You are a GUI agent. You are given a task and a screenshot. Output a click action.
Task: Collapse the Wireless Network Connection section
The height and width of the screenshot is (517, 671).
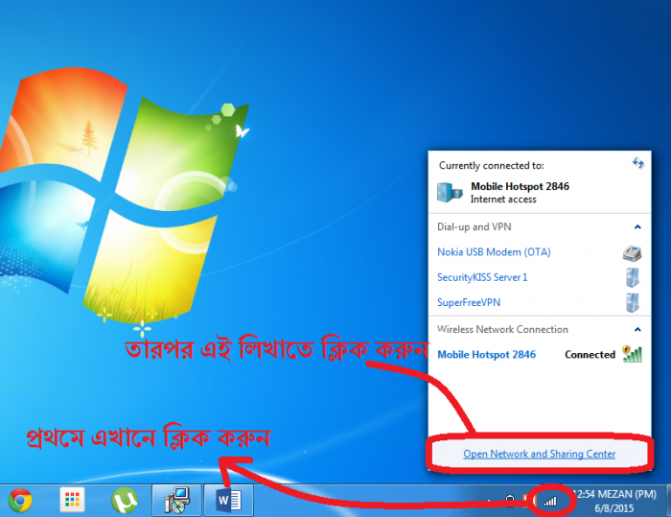[637, 329]
